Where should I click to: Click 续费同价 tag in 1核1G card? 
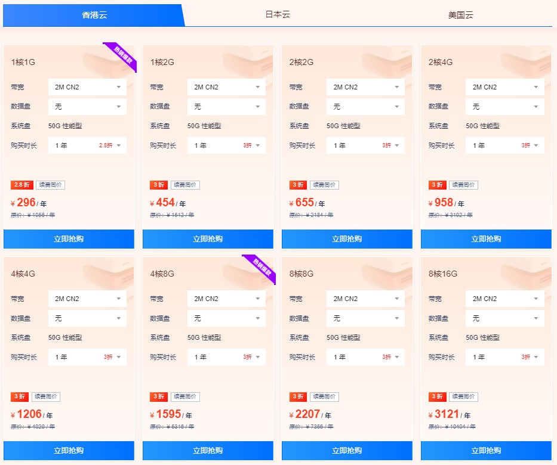coord(50,185)
